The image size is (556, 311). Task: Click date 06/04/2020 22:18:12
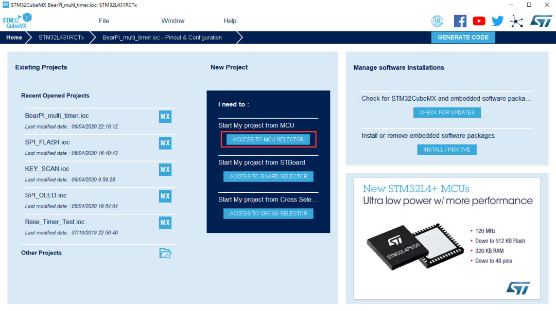click(95, 126)
